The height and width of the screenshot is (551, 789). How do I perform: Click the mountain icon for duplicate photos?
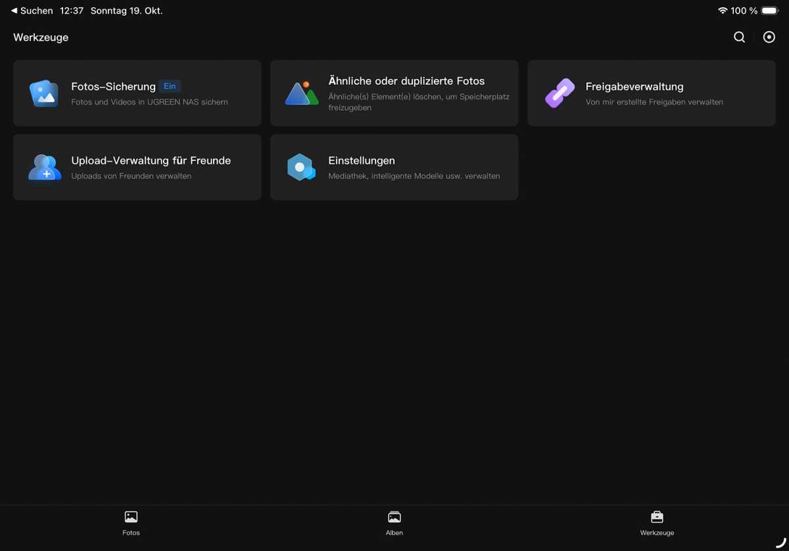click(x=302, y=93)
